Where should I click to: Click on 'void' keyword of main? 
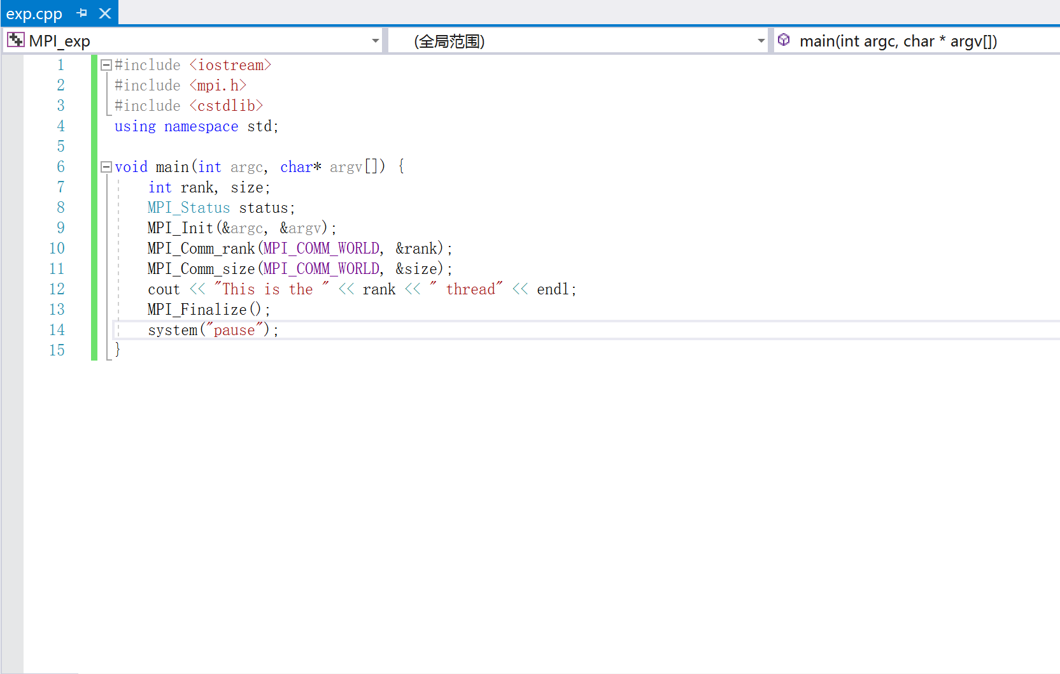pos(131,167)
